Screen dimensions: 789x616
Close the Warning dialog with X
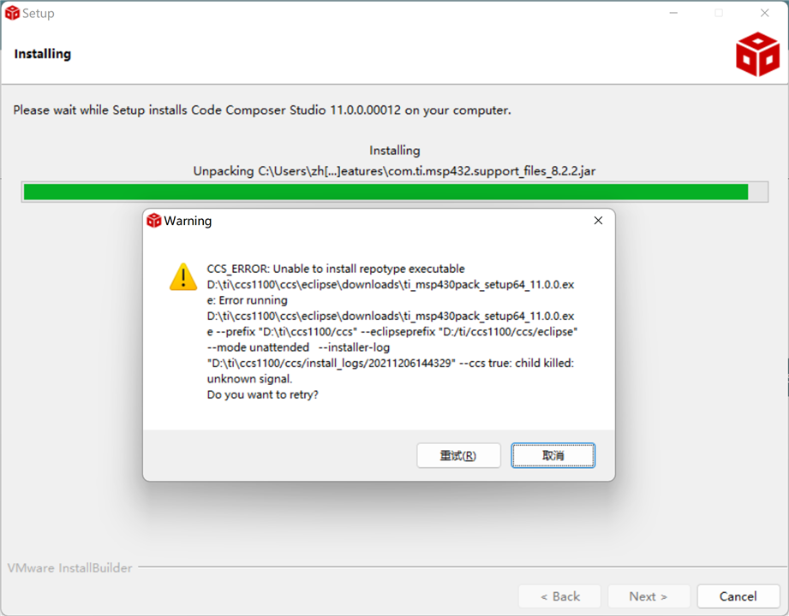[x=598, y=221]
